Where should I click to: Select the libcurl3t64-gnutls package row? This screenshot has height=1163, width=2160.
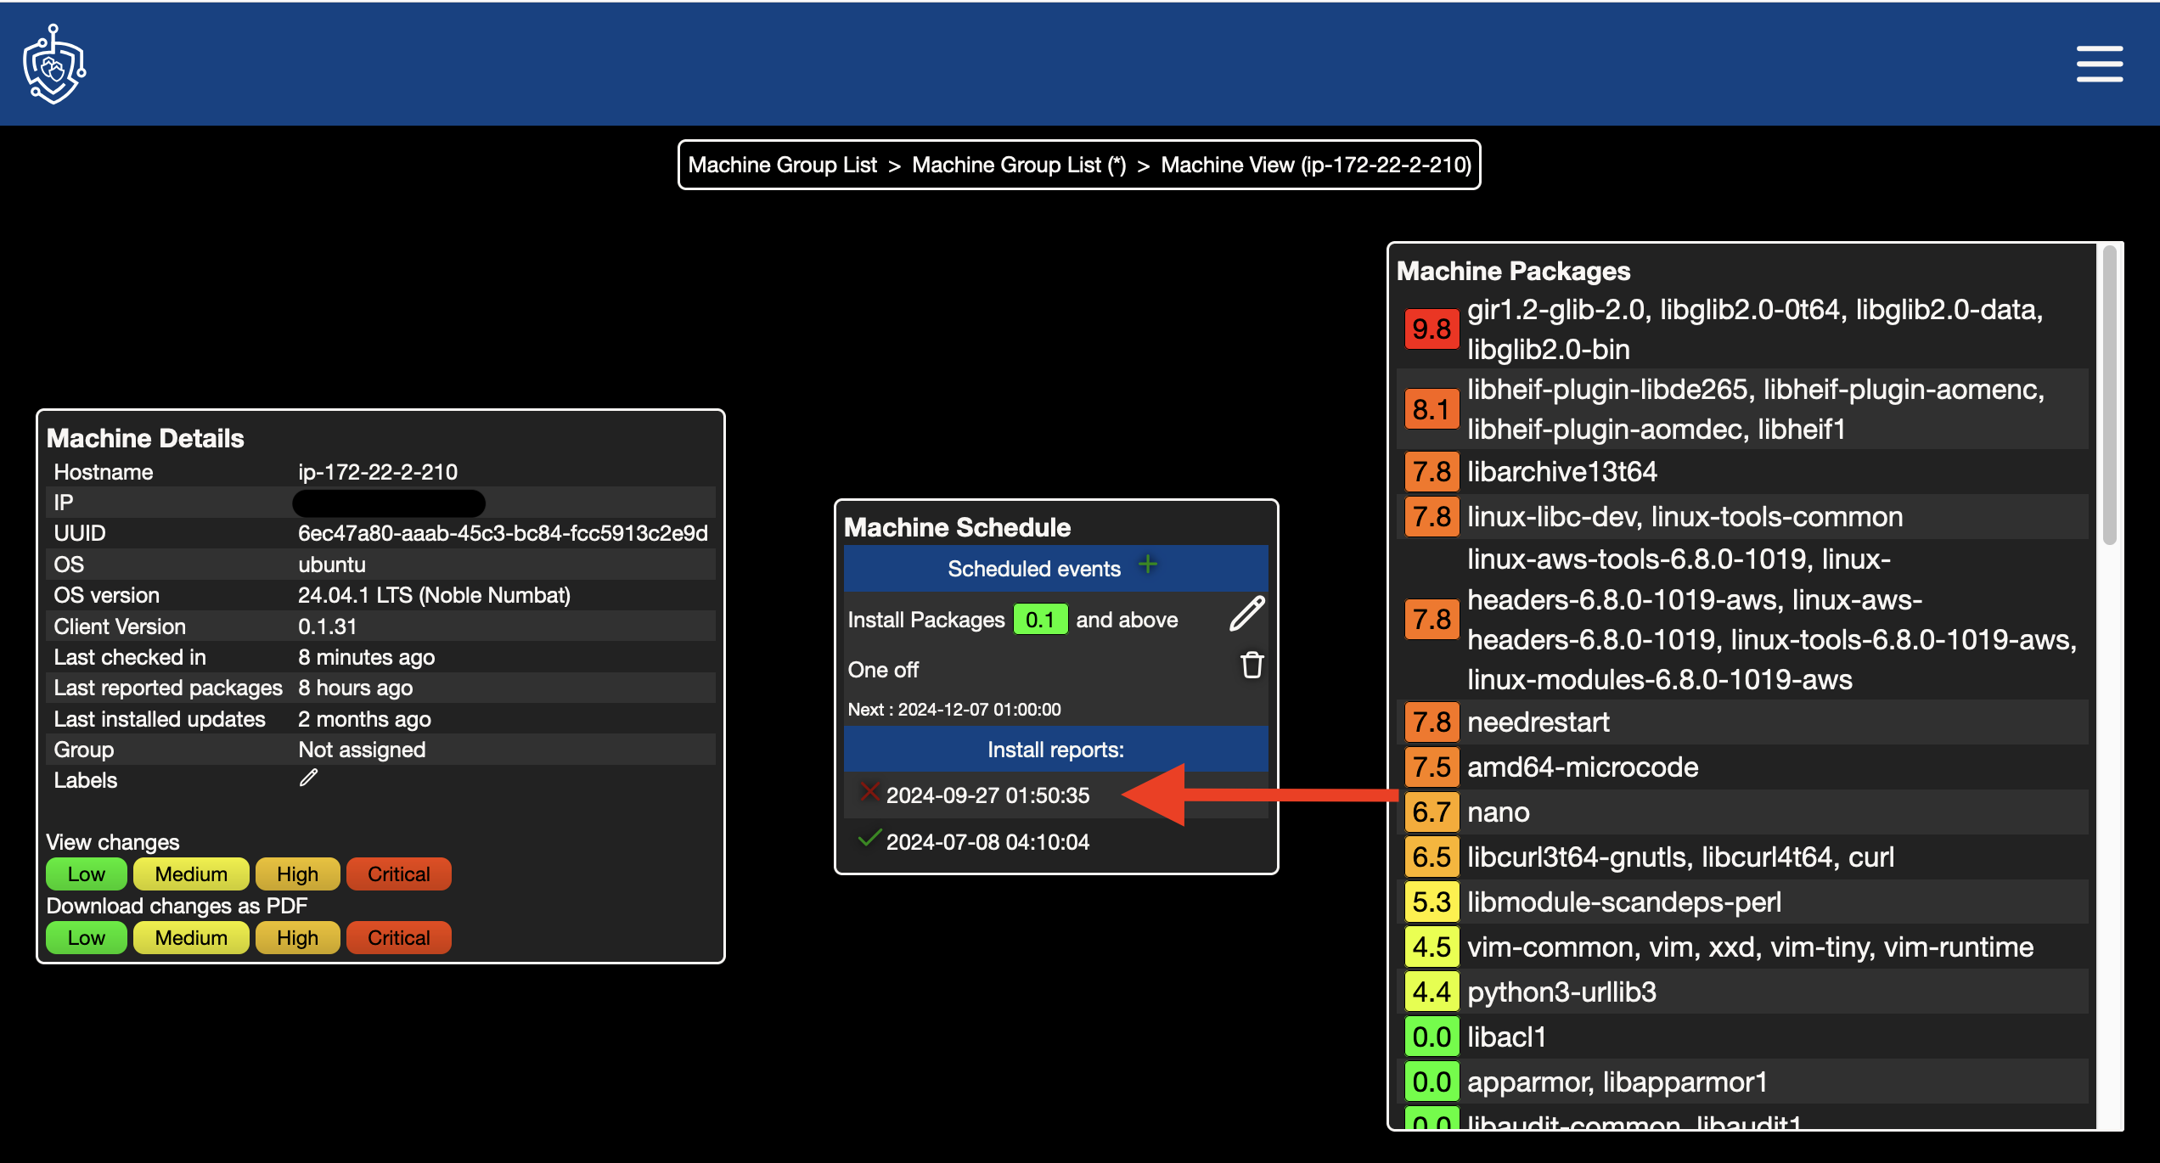[x=1742, y=857]
